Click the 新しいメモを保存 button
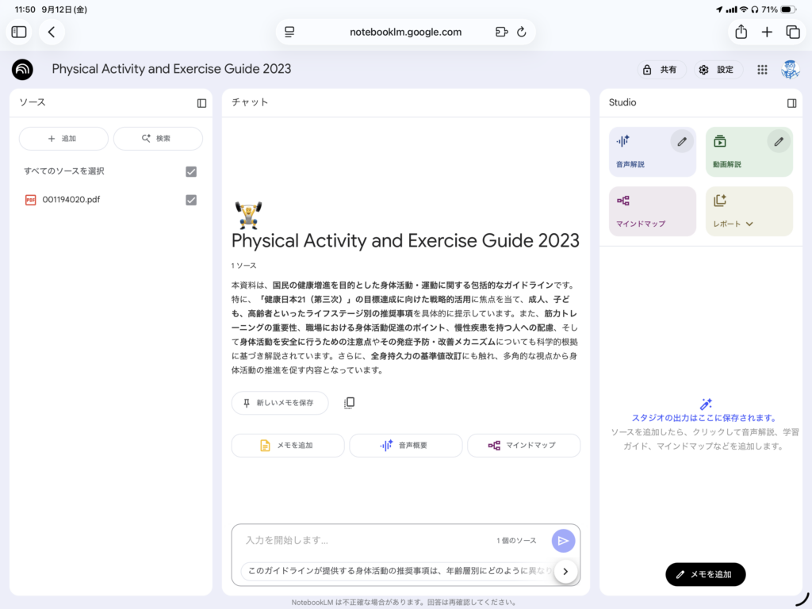The width and height of the screenshot is (812, 609). click(280, 403)
